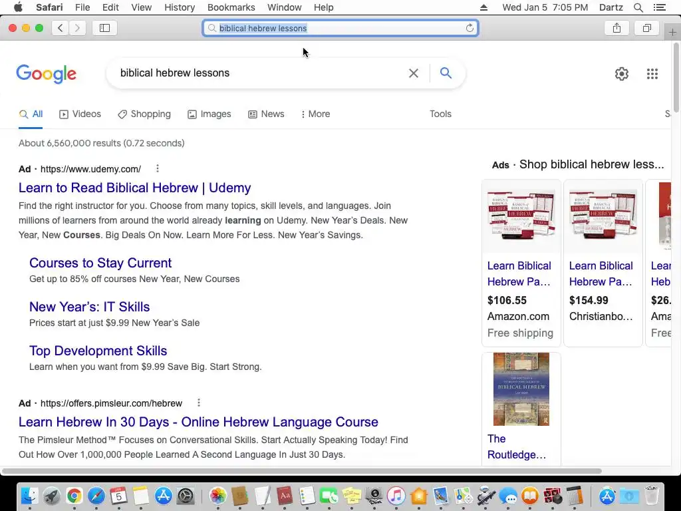The width and height of the screenshot is (681, 511).
Task: Click the Routledge Biblical Hebrew book cover
Action: tap(521, 389)
